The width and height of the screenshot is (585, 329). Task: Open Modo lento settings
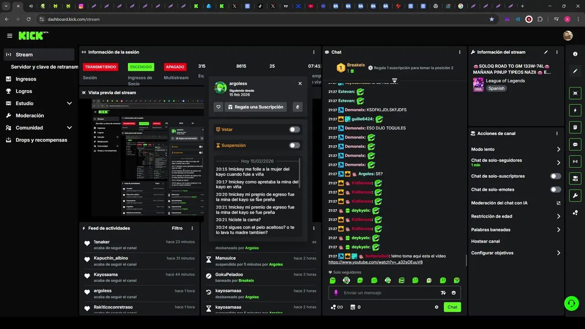pos(516,149)
